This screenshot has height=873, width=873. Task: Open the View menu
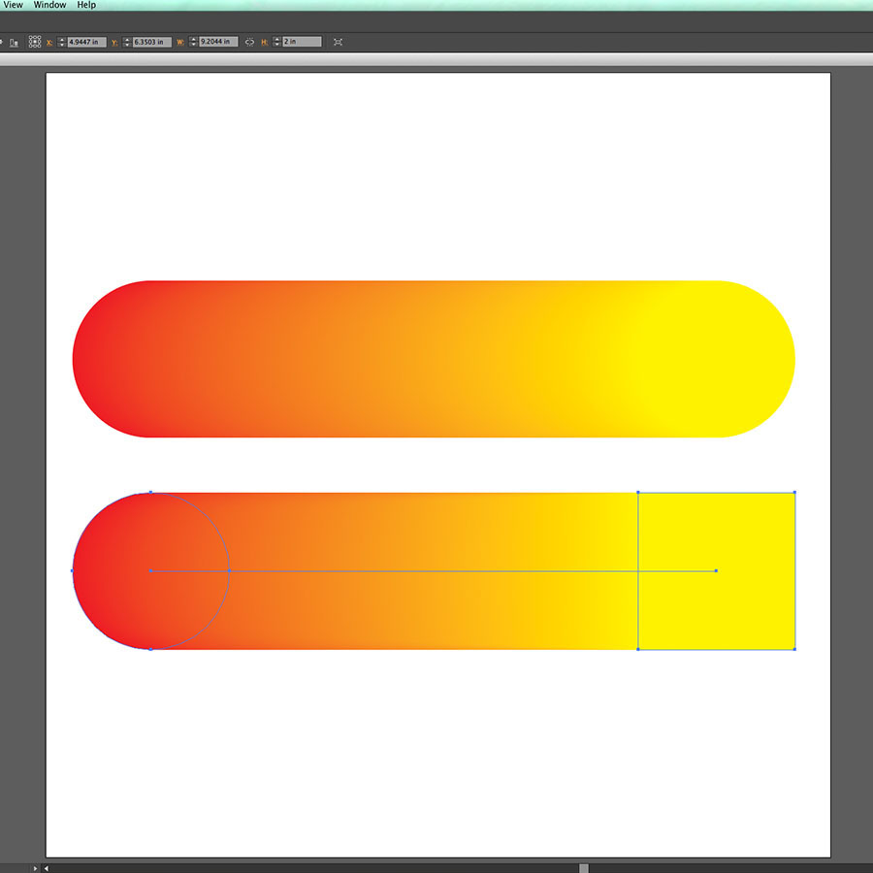point(12,5)
